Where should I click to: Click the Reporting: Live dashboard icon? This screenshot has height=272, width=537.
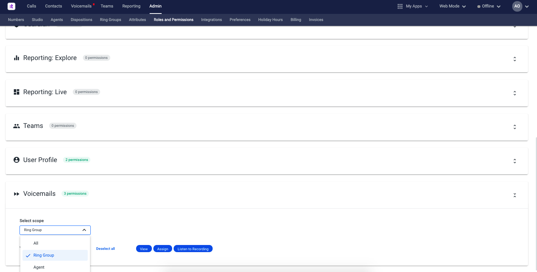[x=16, y=92]
